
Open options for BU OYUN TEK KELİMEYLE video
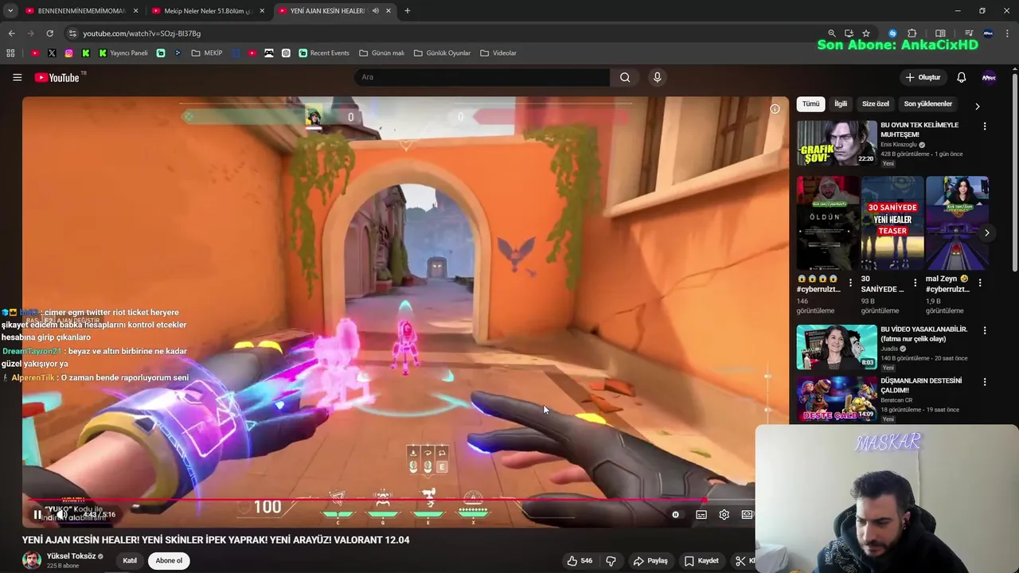(x=985, y=127)
